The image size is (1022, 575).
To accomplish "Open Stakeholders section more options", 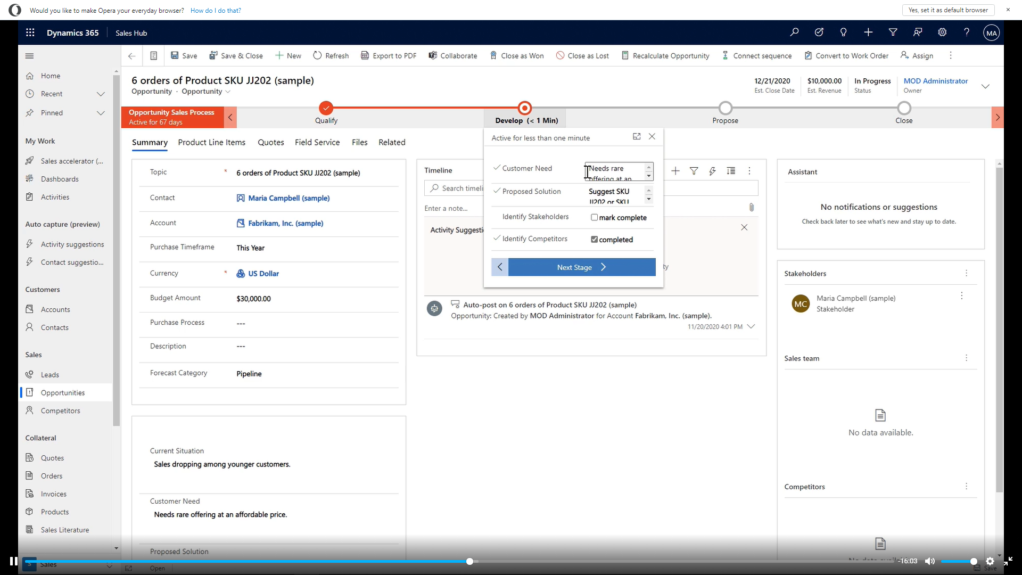I will click(x=967, y=273).
